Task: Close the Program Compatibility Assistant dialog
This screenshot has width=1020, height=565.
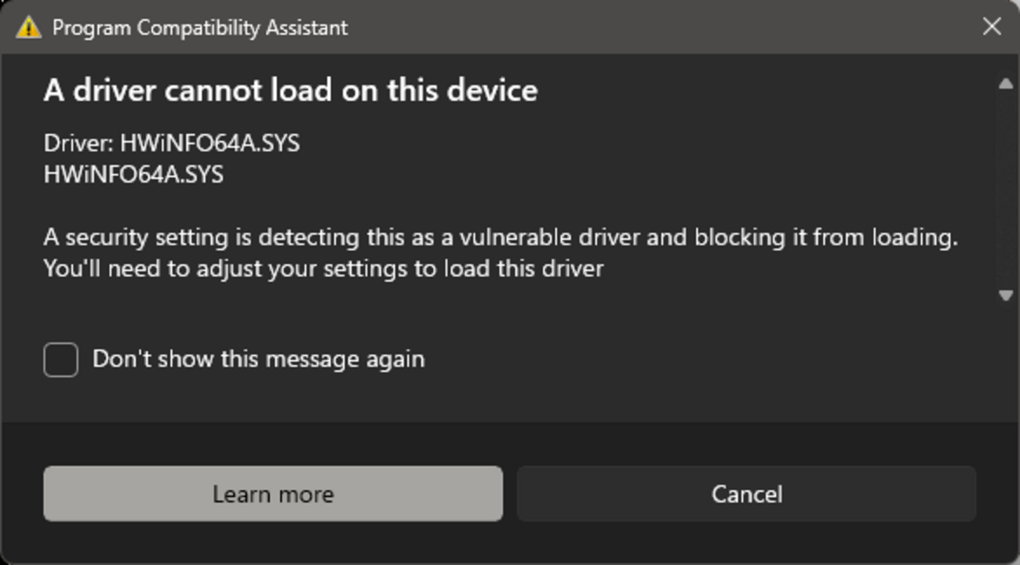Action: coord(992,27)
